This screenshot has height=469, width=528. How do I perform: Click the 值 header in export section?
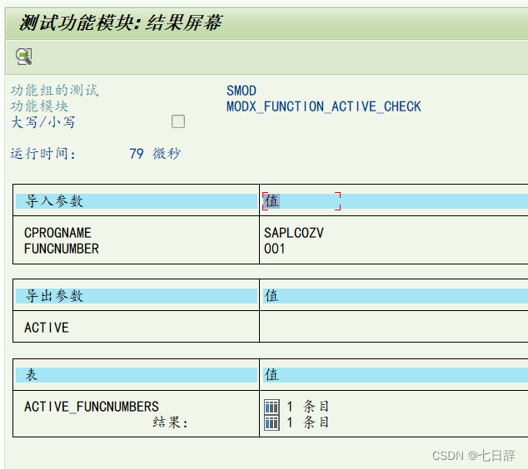pyautogui.click(x=271, y=296)
